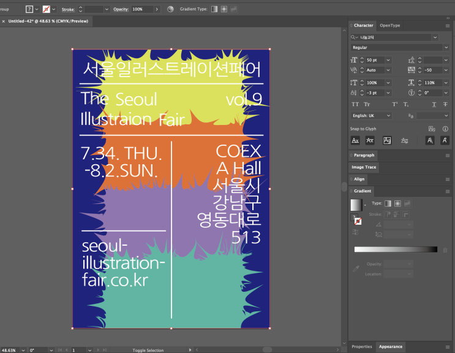Click the font size stepper
The image size is (455, 353).
362,60
